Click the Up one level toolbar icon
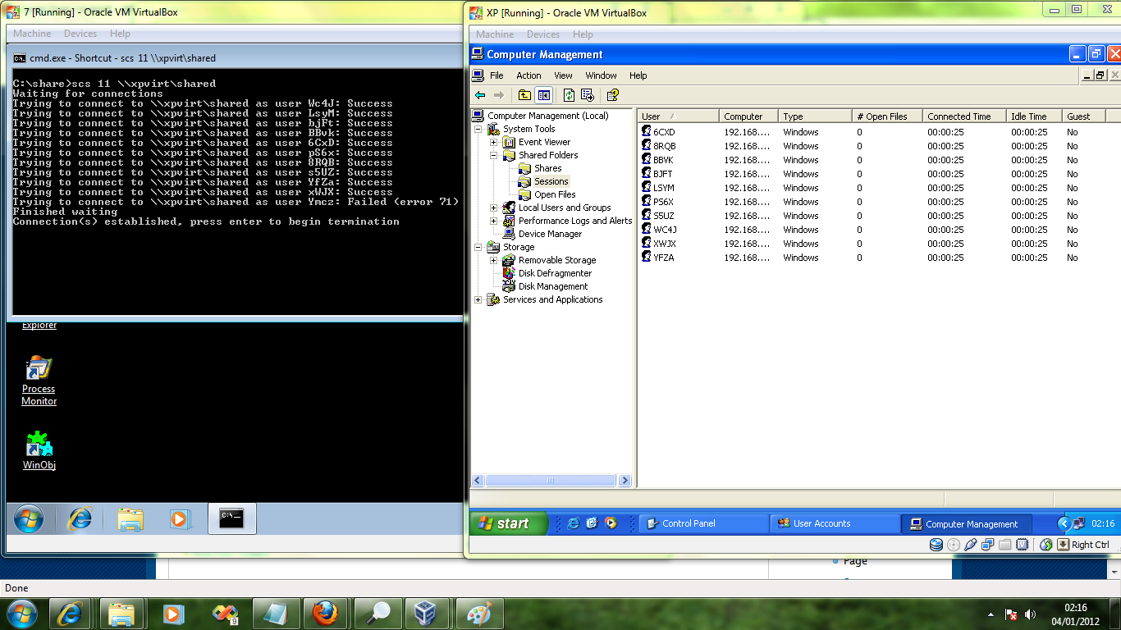 [x=524, y=94]
